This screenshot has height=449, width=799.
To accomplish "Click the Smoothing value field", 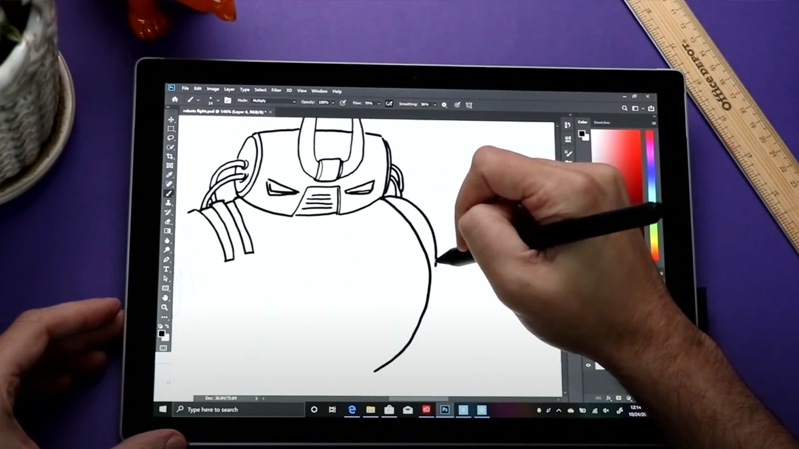I will pyautogui.click(x=425, y=104).
